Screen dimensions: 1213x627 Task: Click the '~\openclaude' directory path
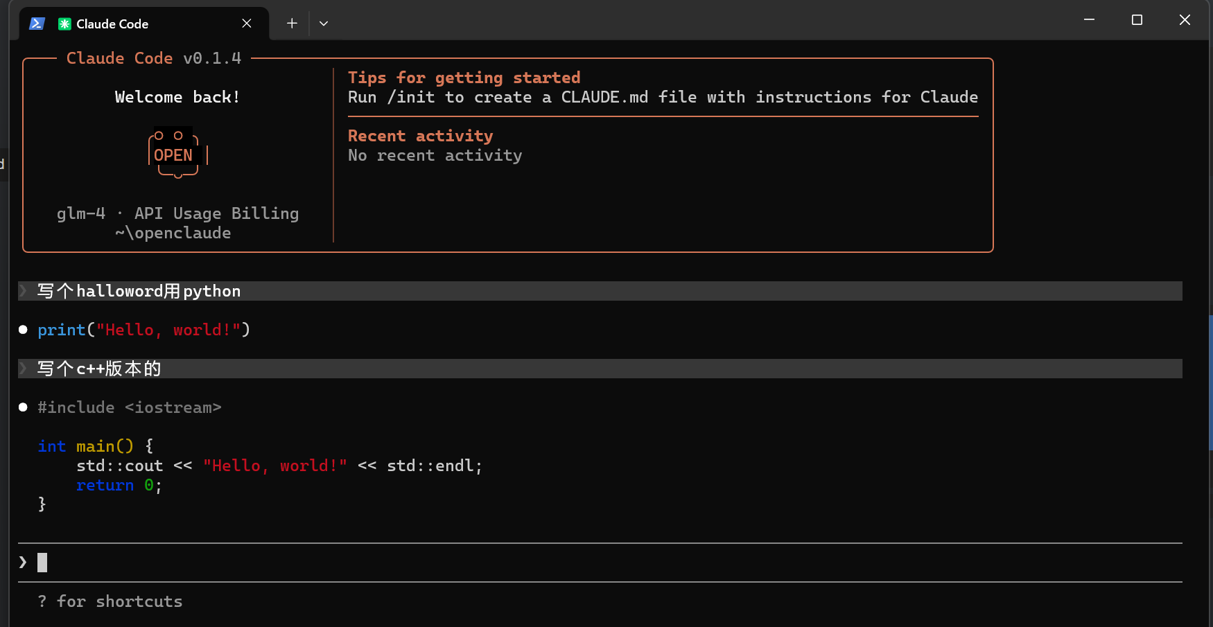[173, 233]
